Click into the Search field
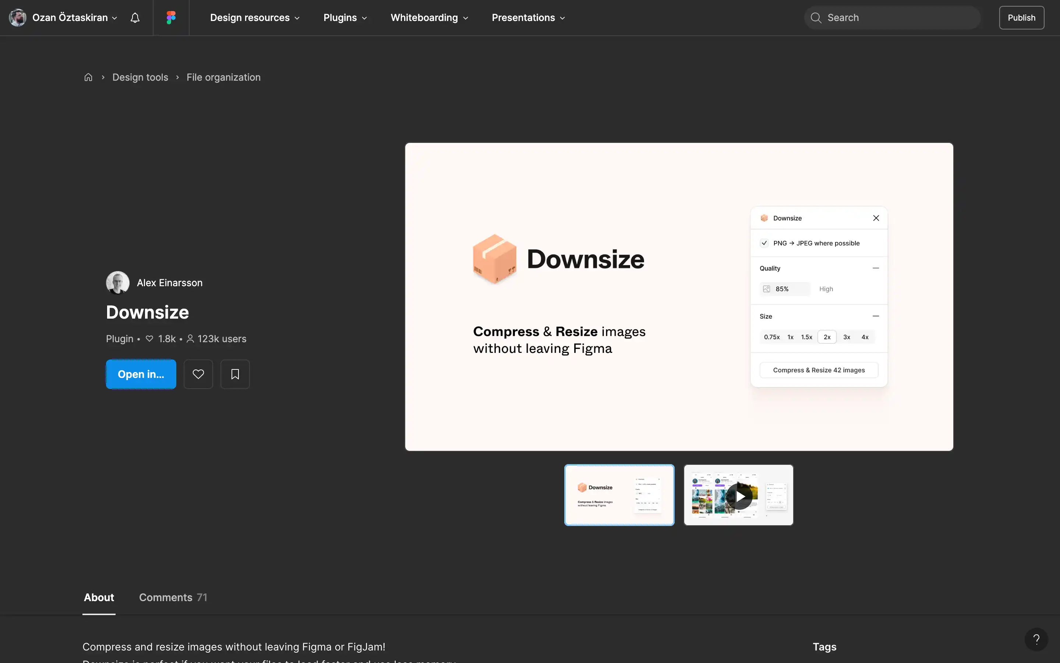1060x663 pixels. pos(892,18)
